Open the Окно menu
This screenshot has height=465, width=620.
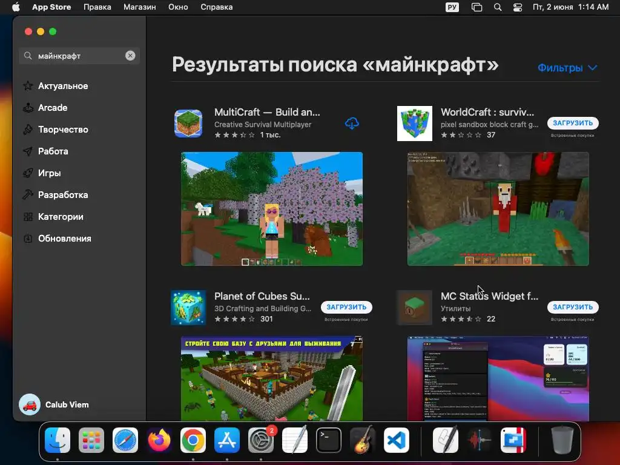point(178,7)
